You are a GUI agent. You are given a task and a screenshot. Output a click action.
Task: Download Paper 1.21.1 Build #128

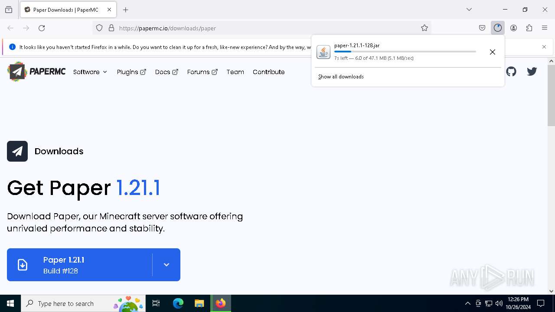[80, 265]
